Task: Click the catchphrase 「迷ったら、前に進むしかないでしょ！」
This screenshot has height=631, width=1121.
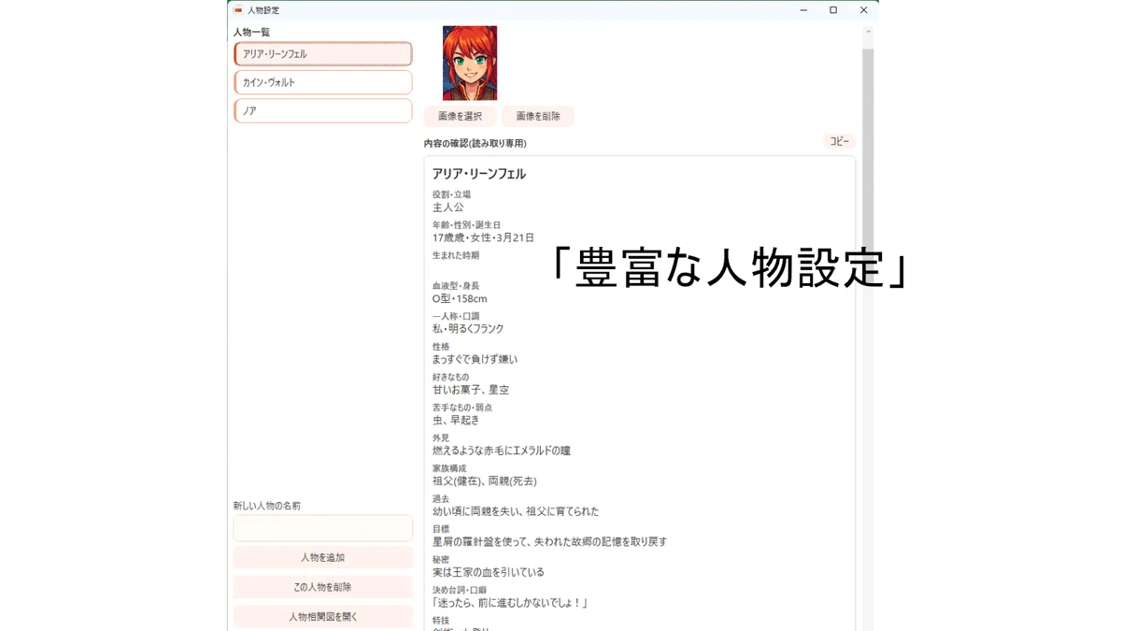Action: click(x=510, y=603)
